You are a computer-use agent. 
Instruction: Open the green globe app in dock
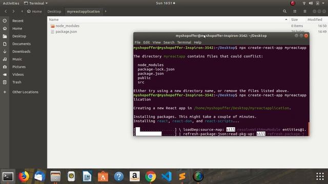pyautogui.click(x=198, y=177)
